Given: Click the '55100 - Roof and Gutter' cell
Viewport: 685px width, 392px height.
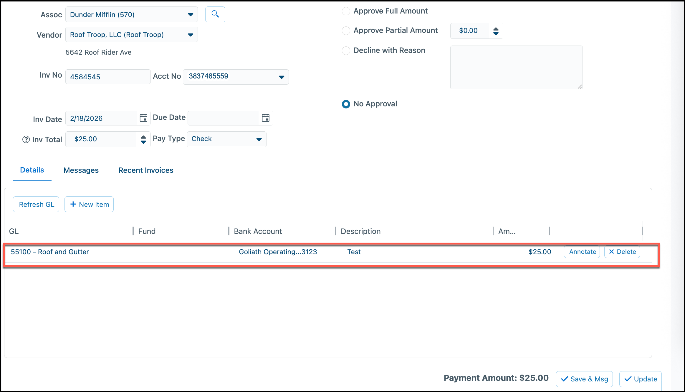Looking at the screenshot, I should (50, 252).
